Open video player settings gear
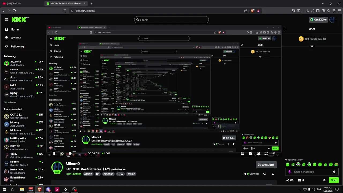Screen dimensions: 343x193 274,153
